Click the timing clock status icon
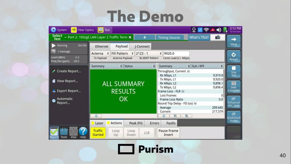This screenshot has width=291, height=164. tap(194, 30)
